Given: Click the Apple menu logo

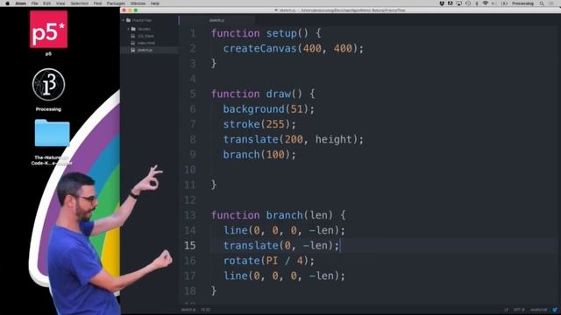Looking at the screenshot, I should point(7,3).
